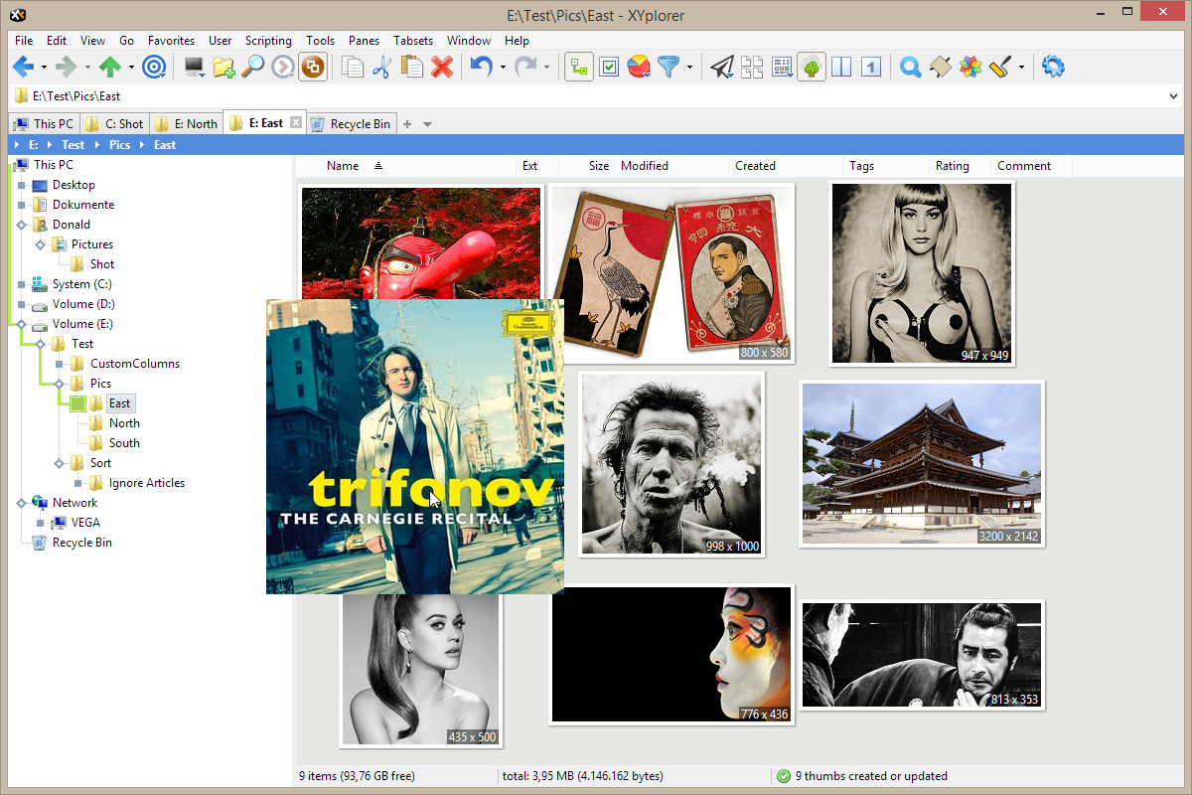
Task: Toggle the Dual Pane icon
Action: (x=841, y=68)
